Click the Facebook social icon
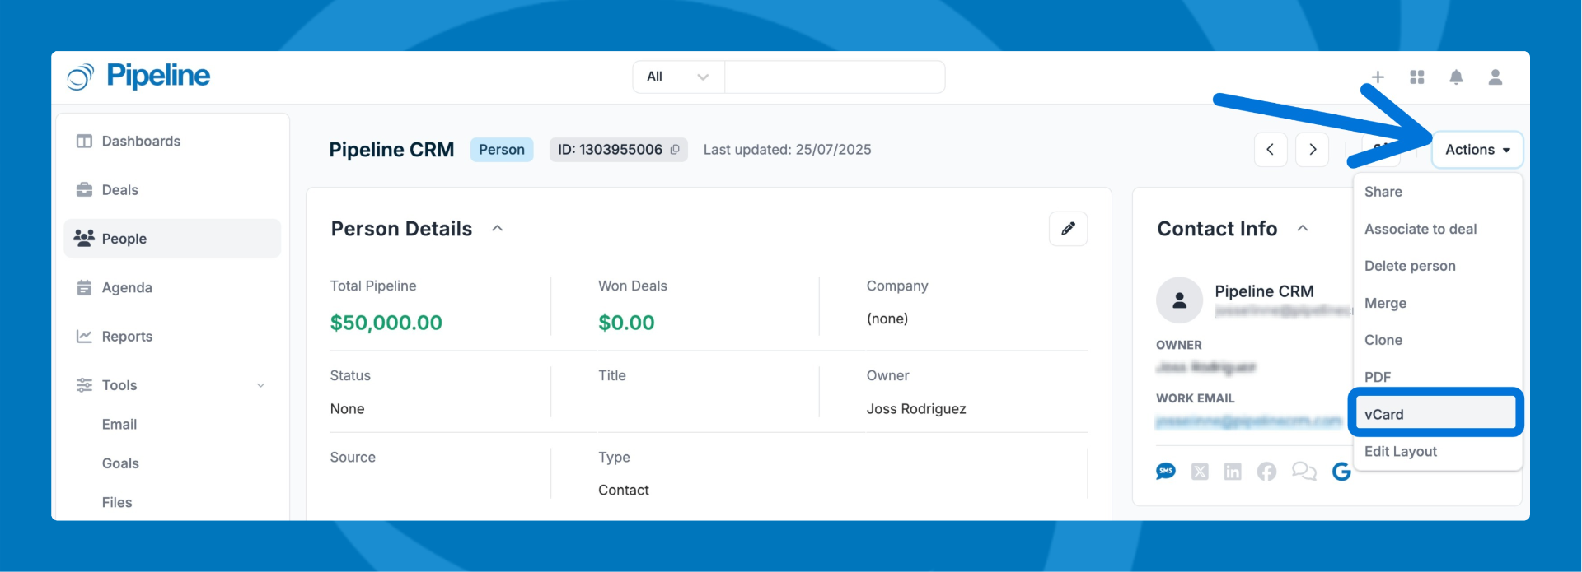The height and width of the screenshot is (572, 1582). click(1266, 472)
